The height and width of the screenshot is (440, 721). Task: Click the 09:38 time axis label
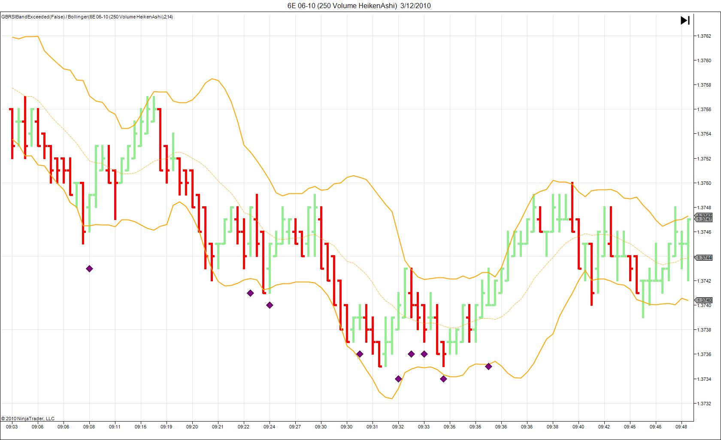coord(553,427)
